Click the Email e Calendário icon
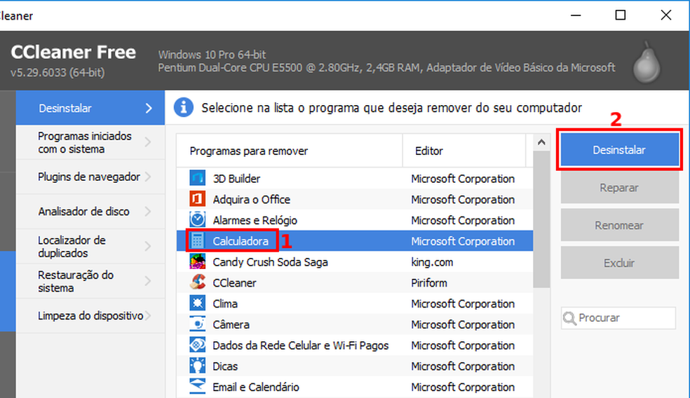 pos(197,386)
